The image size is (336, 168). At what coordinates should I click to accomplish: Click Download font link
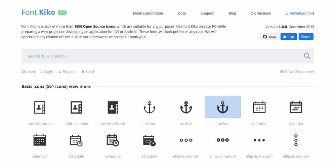tap(300, 13)
